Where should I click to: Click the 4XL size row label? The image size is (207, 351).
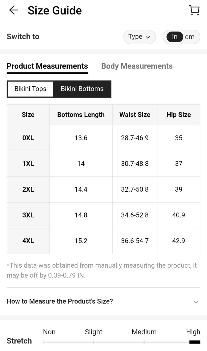click(28, 241)
